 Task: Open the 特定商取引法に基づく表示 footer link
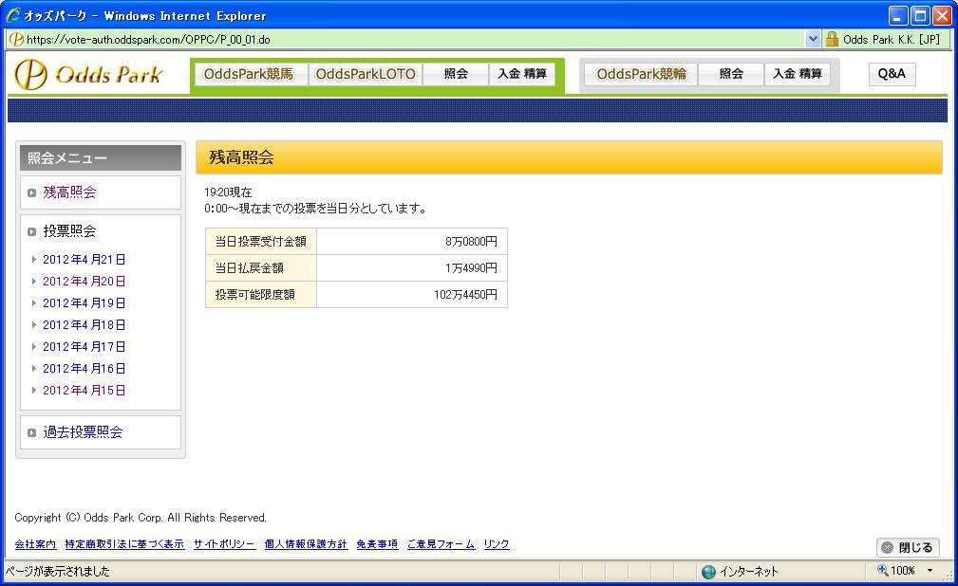pos(124,544)
